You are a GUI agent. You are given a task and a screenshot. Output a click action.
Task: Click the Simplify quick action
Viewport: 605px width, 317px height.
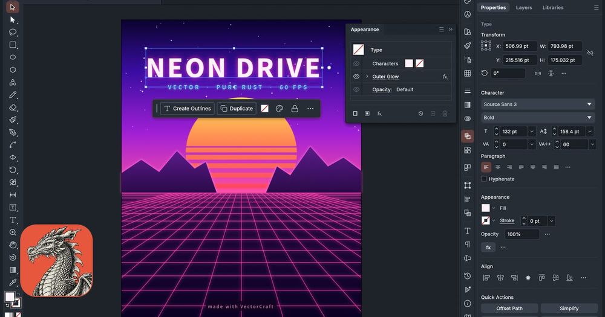tap(569, 308)
